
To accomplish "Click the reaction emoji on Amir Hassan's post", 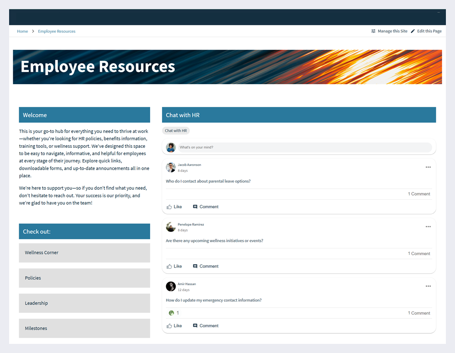I will coord(172,313).
